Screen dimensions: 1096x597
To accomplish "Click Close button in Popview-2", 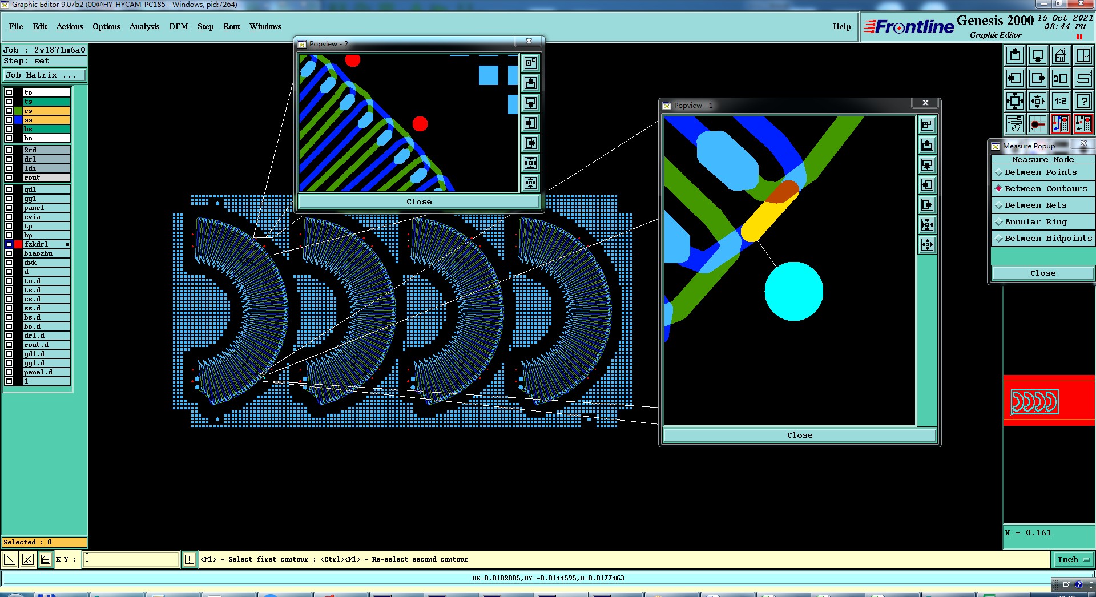I will [x=419, y=202].
